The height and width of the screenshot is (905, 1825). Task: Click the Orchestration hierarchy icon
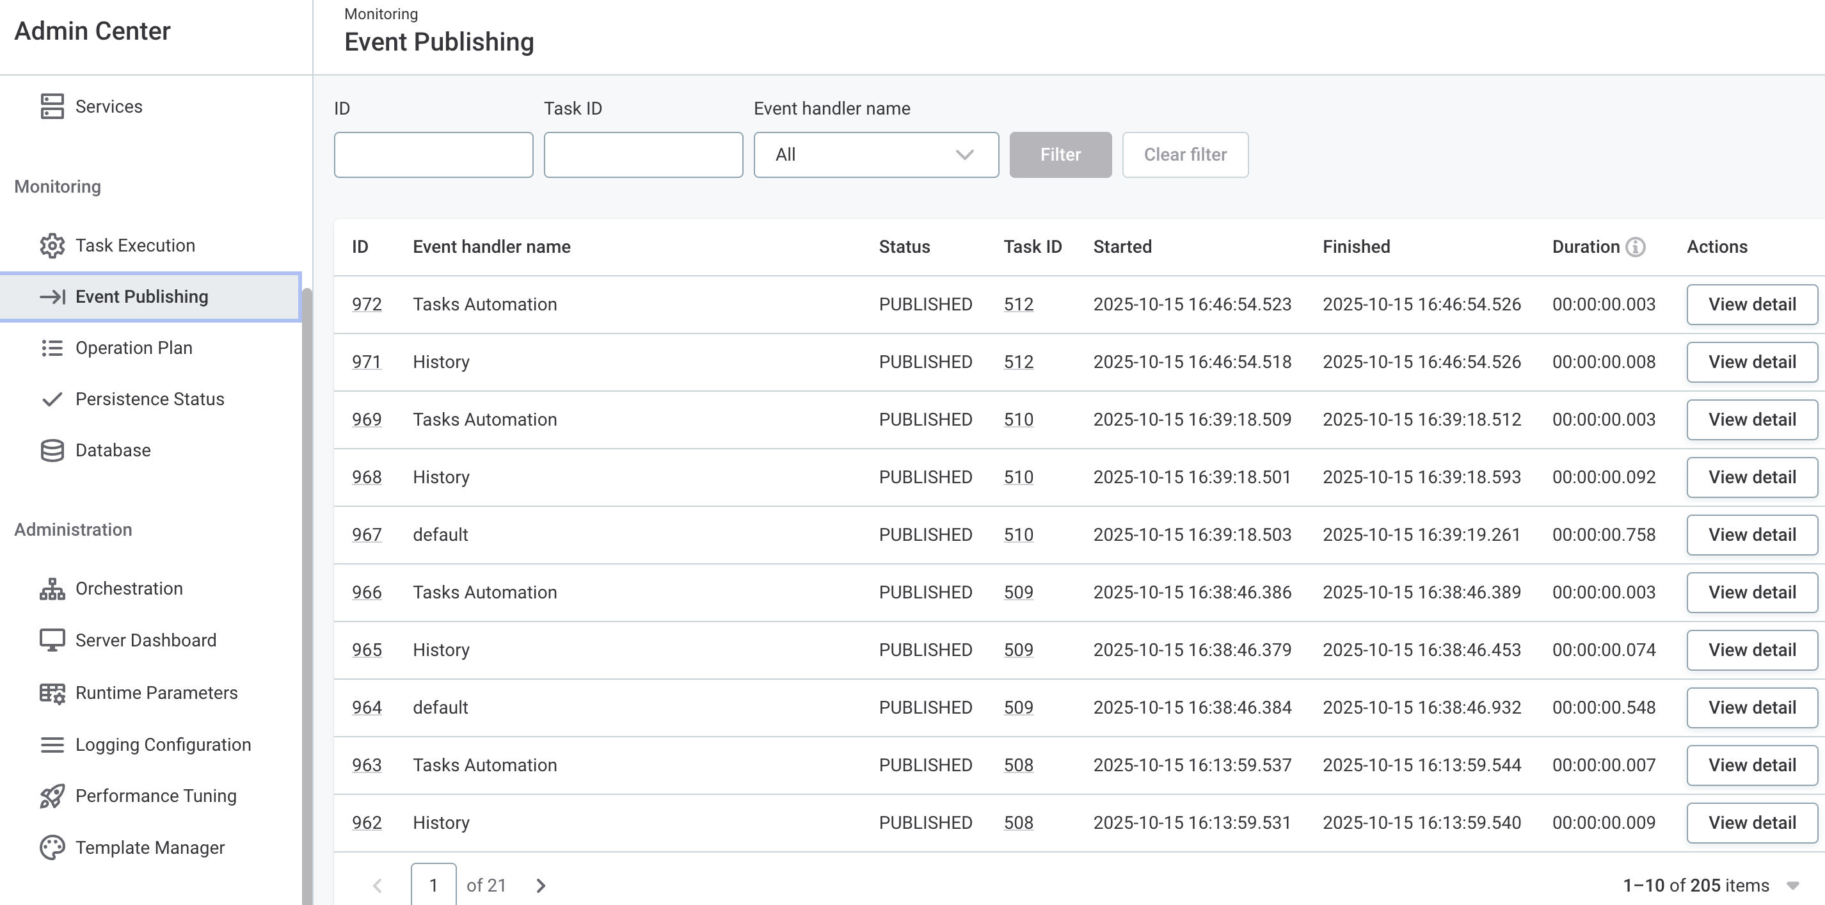click(52, 588)
